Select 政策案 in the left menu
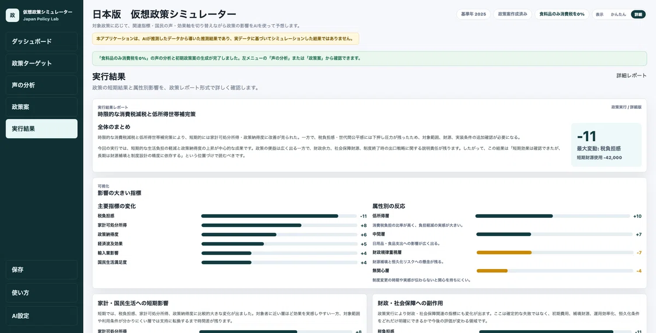 pos(42,107)
